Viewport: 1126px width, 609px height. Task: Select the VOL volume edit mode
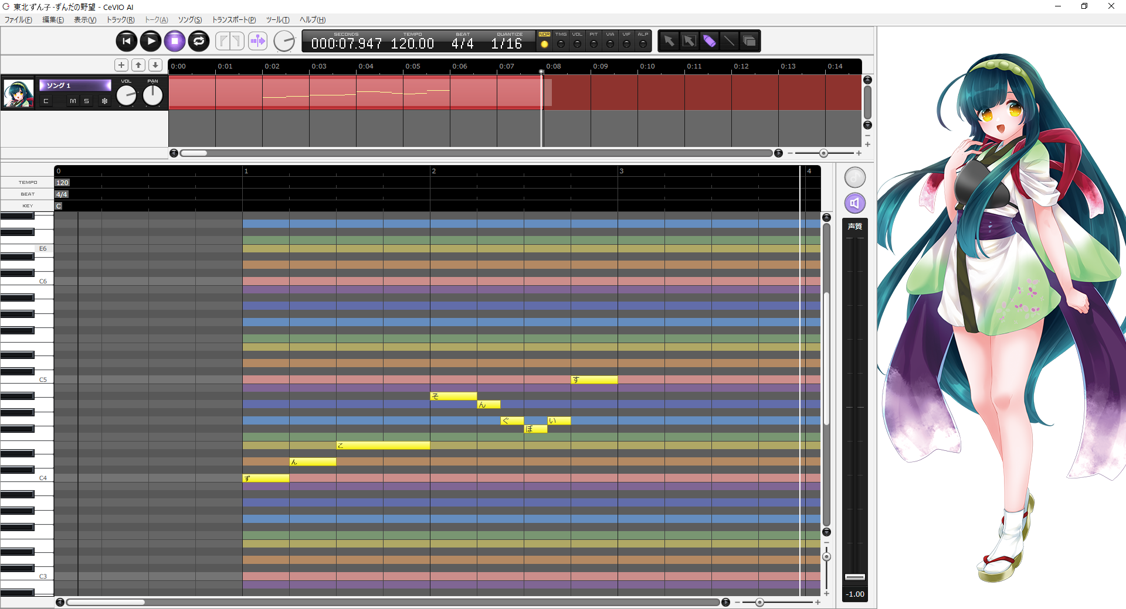[x=577, y=41]
